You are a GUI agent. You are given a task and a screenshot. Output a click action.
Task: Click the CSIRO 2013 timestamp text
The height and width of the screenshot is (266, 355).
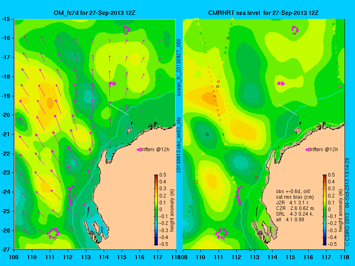click(x=347, y=199)
